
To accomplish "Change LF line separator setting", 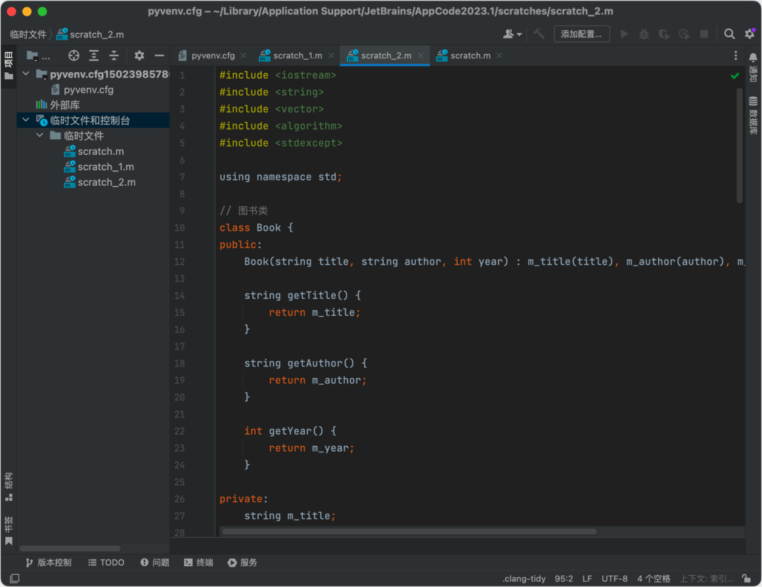I will click(x=587, y=578).
